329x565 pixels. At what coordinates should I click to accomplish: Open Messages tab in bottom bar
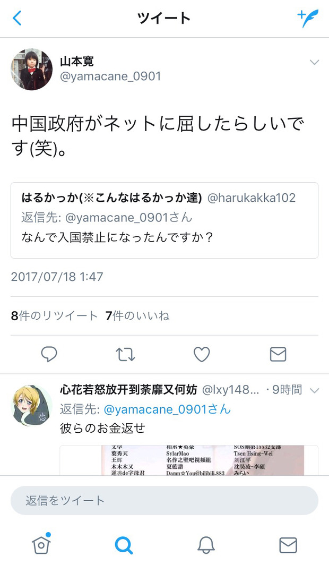[x=288, y=545]
